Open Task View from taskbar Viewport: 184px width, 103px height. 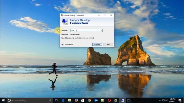pyautogui.click(x=56, y=100)
